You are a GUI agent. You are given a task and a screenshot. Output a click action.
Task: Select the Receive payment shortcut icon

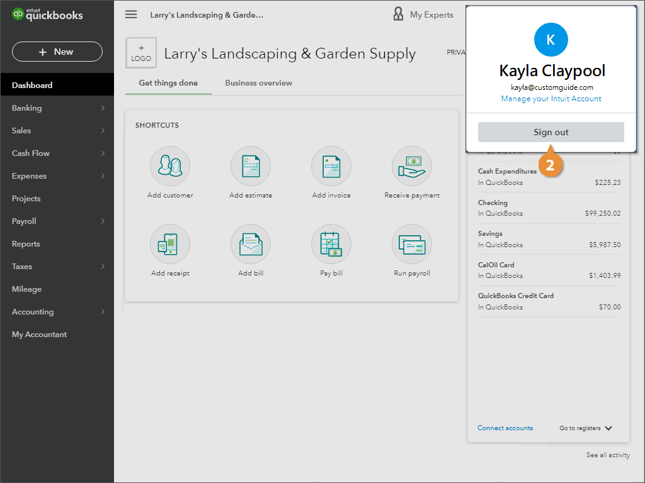click(x=412, y=167)
